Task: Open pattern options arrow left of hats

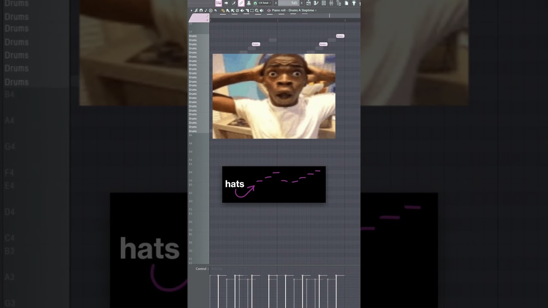Action: (276, 3)
